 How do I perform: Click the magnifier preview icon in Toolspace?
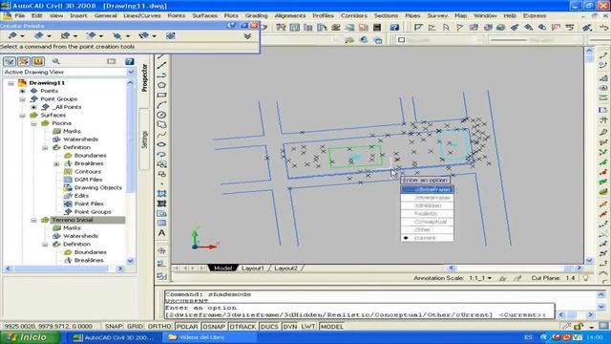[x=56, y=61]
